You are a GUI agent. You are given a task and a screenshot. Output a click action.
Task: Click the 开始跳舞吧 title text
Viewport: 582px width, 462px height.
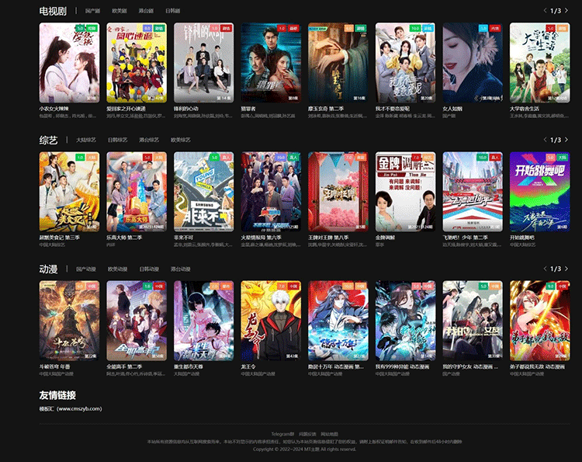pyautogui.click(x=522, y=238)
